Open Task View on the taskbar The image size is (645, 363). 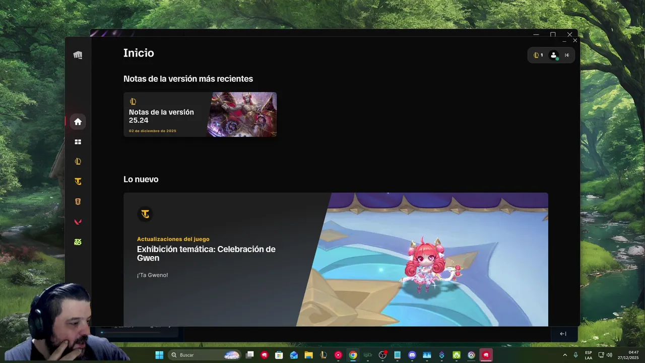pos(249,355)
